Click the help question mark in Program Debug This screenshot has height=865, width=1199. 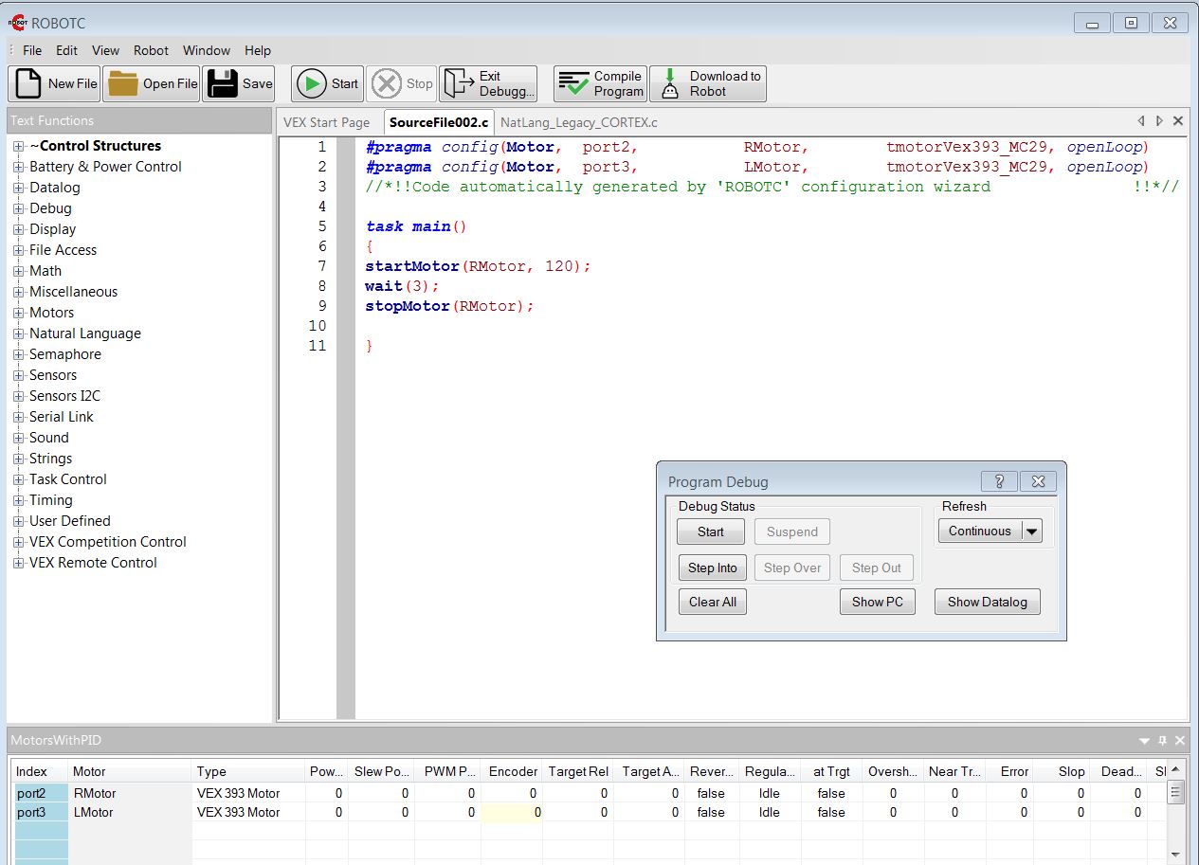click(x=999, y=481)
